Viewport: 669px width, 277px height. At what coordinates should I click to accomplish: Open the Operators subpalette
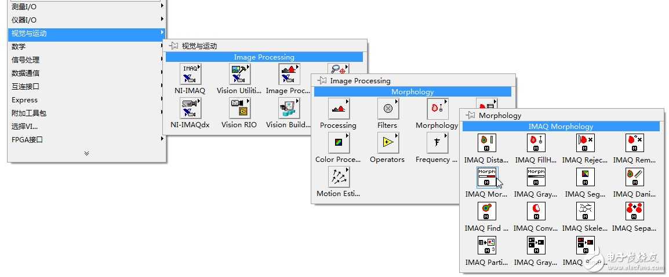[x=388, y=142]
